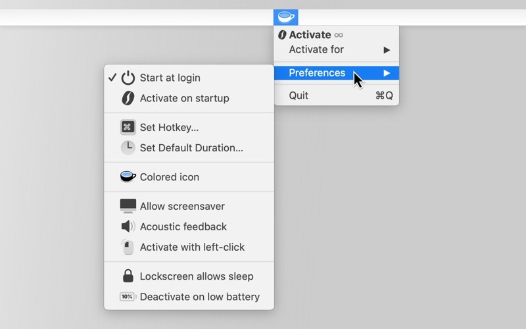Enable Deactivate on low battery

pos(199,297)
